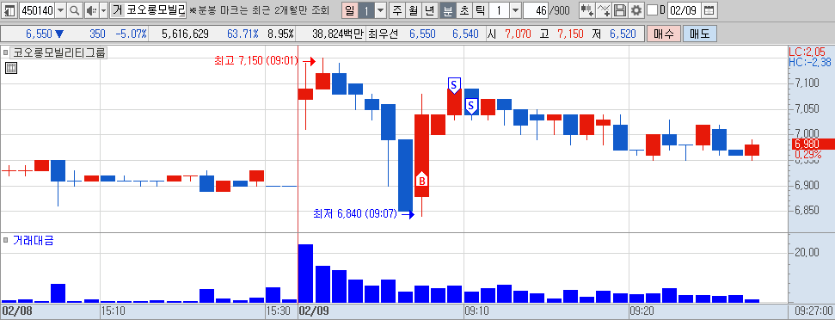
Task: Click the 매도 sell button
Action: 699,34
